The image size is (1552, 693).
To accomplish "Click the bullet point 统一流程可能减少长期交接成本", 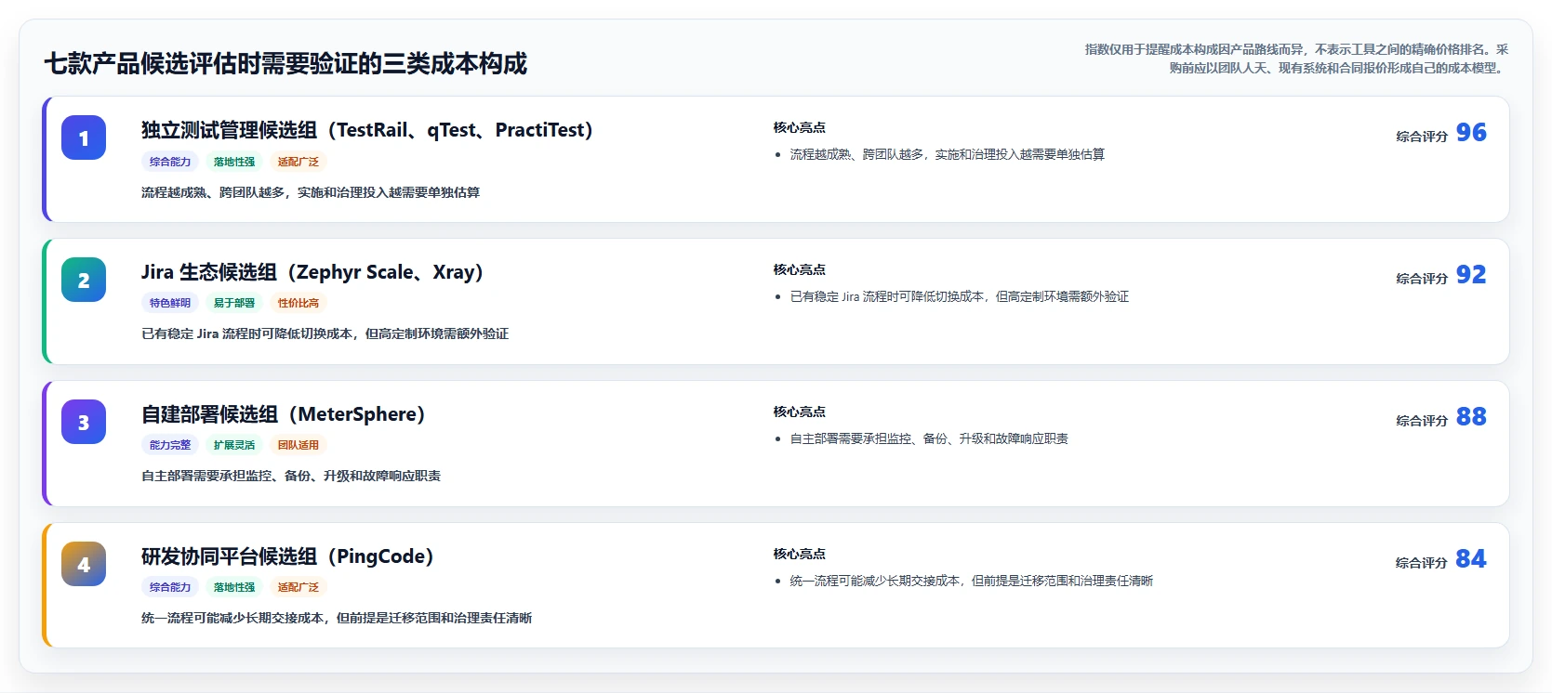I will click(x=972, y=581).
